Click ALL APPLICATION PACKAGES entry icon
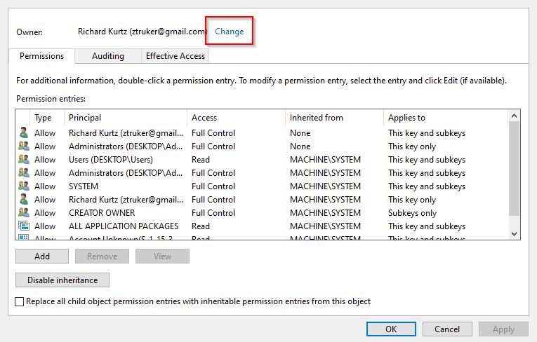Image resolution: width=537 pixels, height=342 pixels. click(24, 226)
